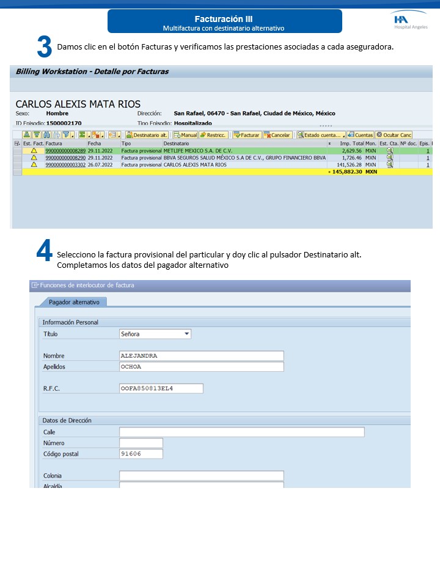The image size is (440, 587).
Task: Click the empty Calle address field
Action: [241, 432]
